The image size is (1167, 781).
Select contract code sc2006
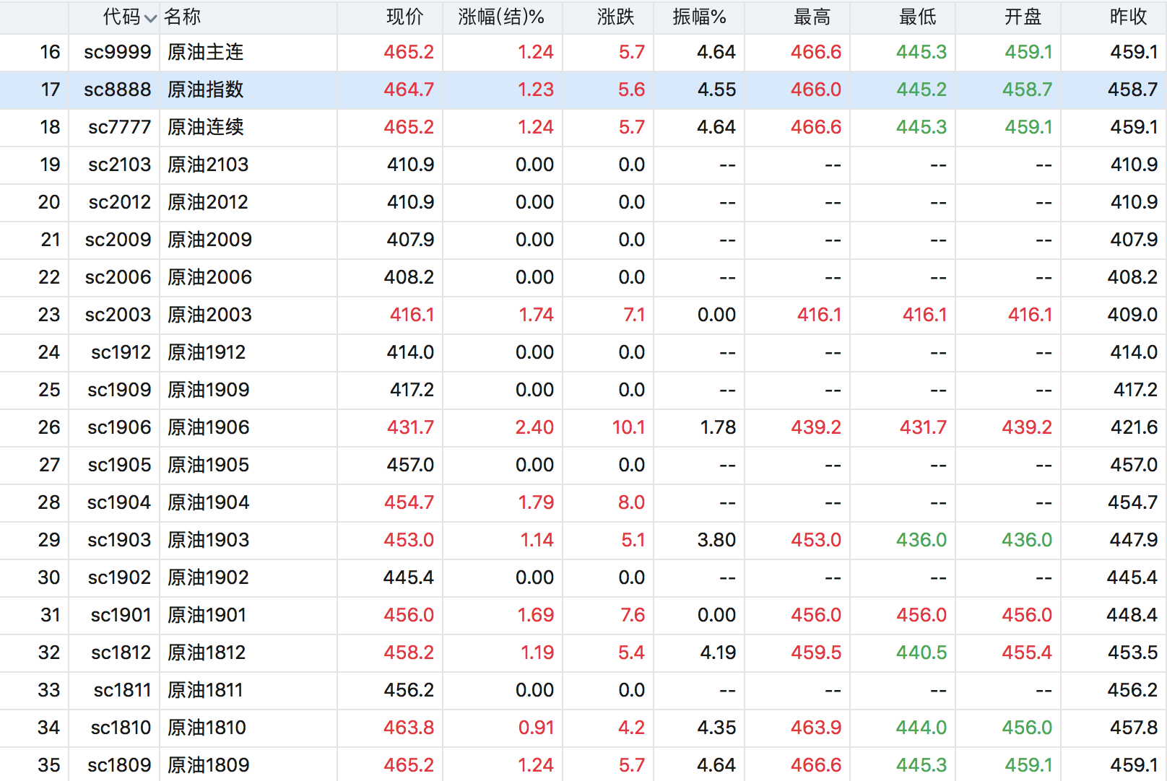(x=118, y=277)
